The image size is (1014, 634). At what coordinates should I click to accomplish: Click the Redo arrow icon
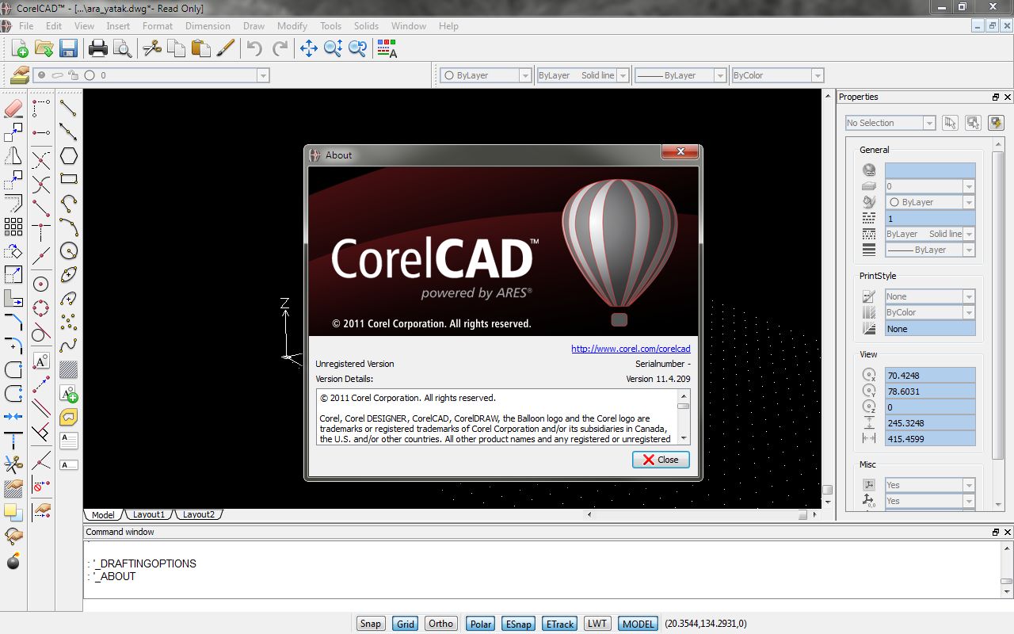click(x=280, y=48)
